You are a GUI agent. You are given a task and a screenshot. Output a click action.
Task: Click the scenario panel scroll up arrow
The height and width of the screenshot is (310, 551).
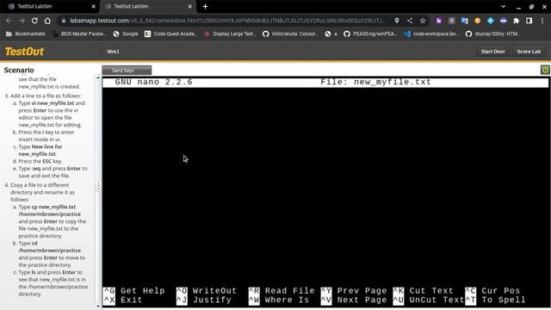pos(98,78)
